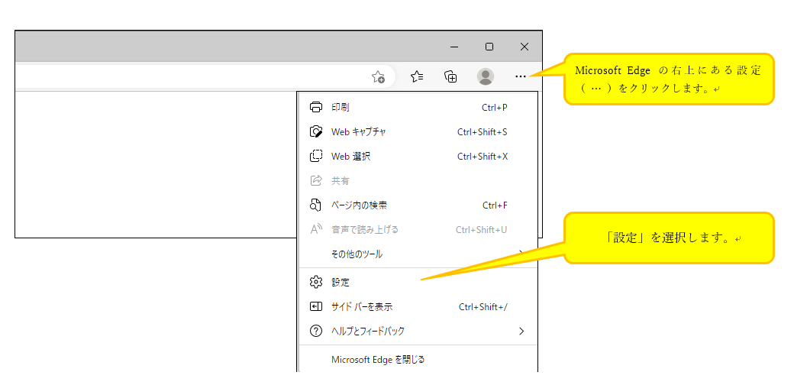Minimize the Edge window
Image resolution: width=794 pixels, height=385 pixels.
click(454, 47)
